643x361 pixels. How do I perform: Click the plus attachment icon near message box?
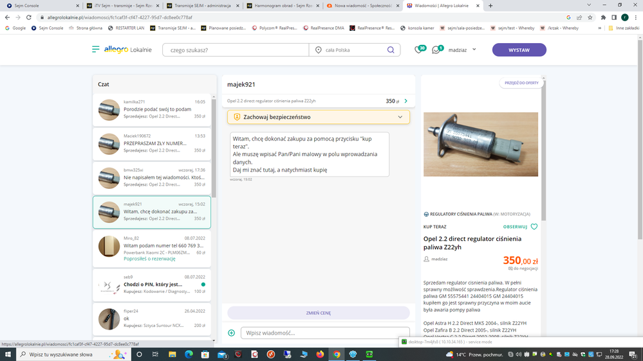click(x=231, y=333)
